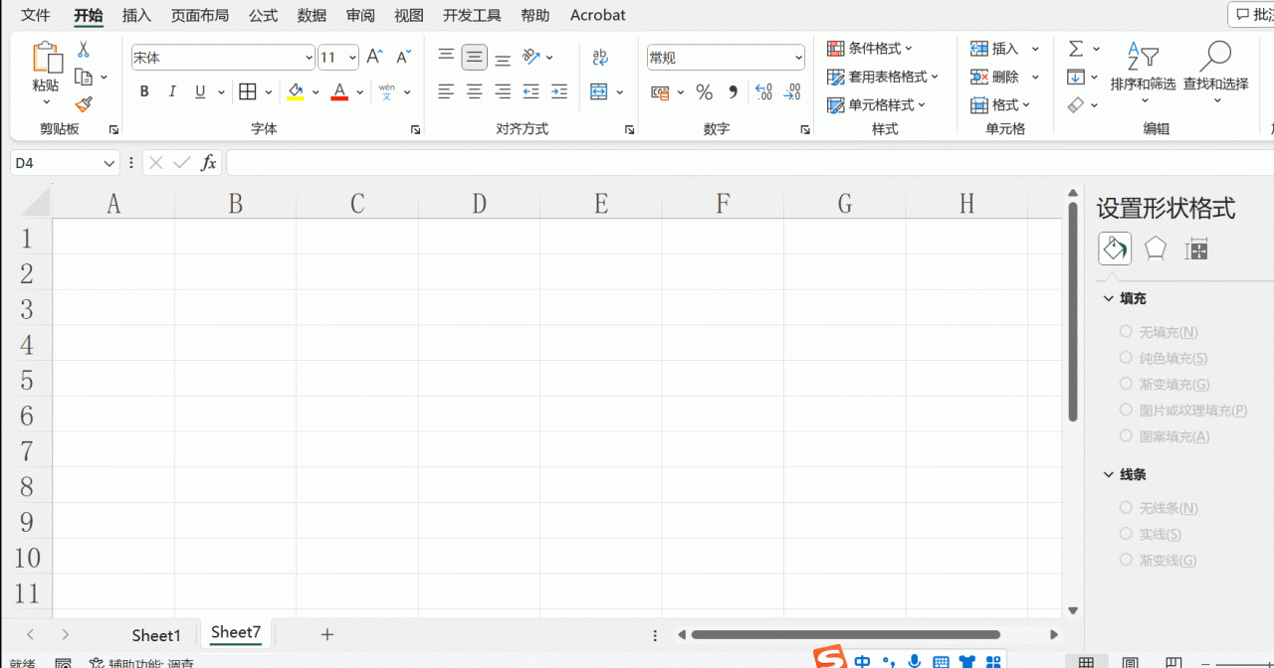
Task: Switch to the 数据 ribbon tab
Action: 312,15
